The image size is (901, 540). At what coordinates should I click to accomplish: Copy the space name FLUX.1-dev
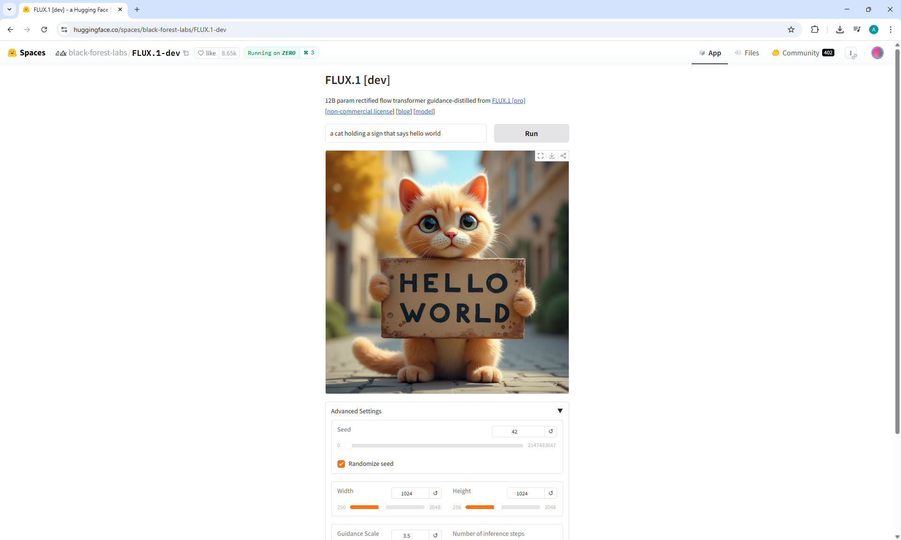tap(186, 53)
